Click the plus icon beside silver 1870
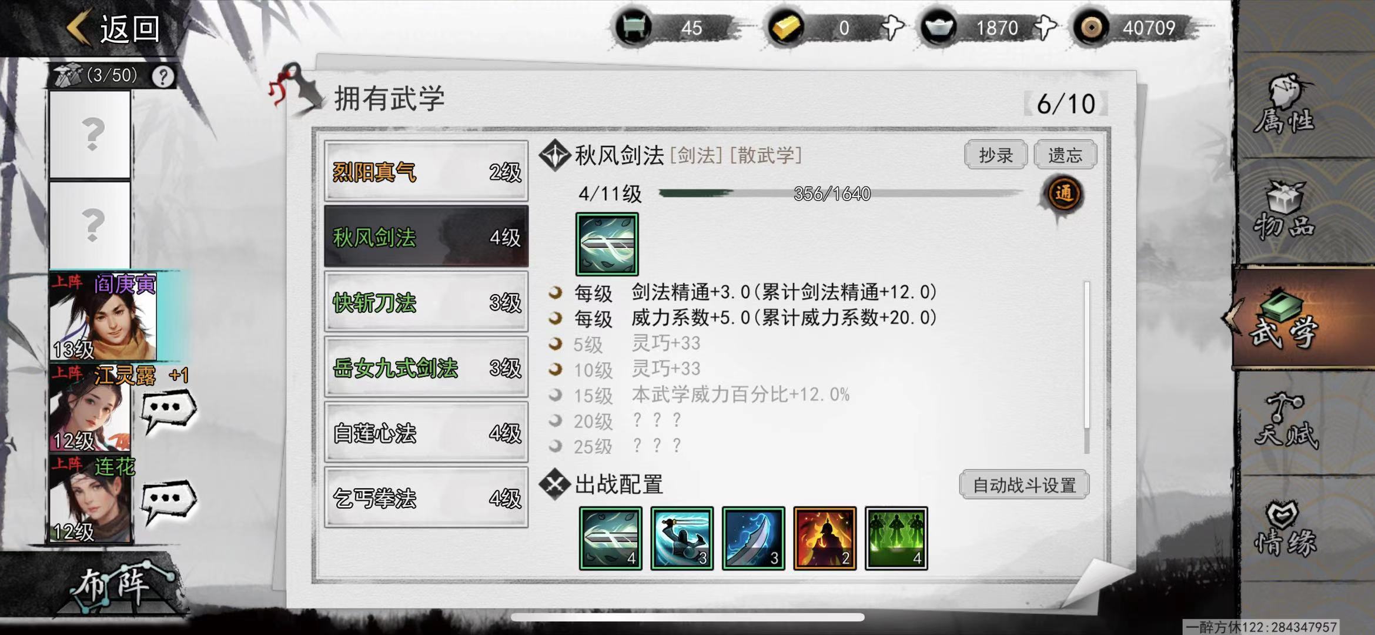 (x=1045, y=28)
